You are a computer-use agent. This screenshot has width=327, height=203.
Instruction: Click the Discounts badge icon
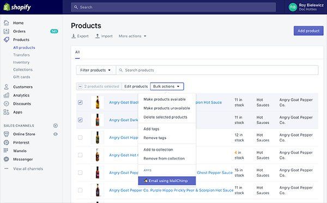(x=7, y=104)
